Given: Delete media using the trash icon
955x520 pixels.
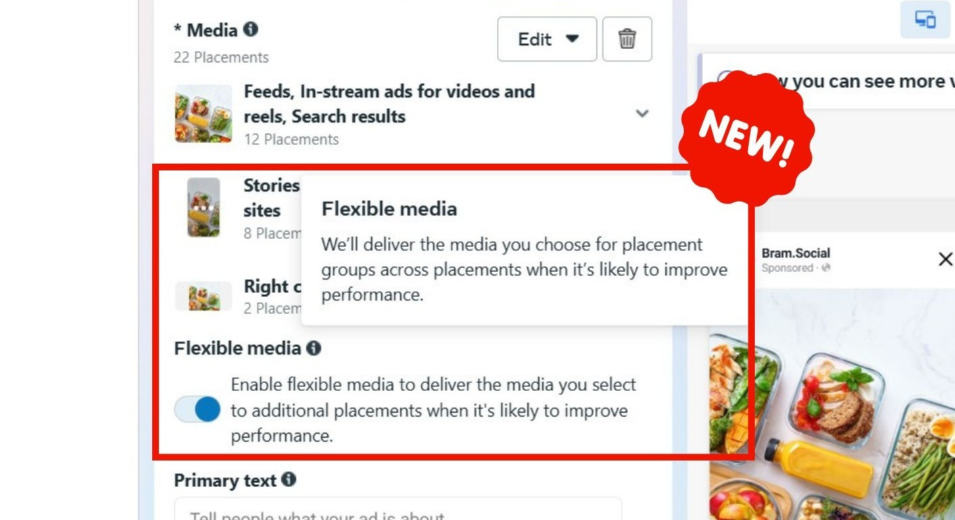Looking at the screenshot, I should 627,39.
